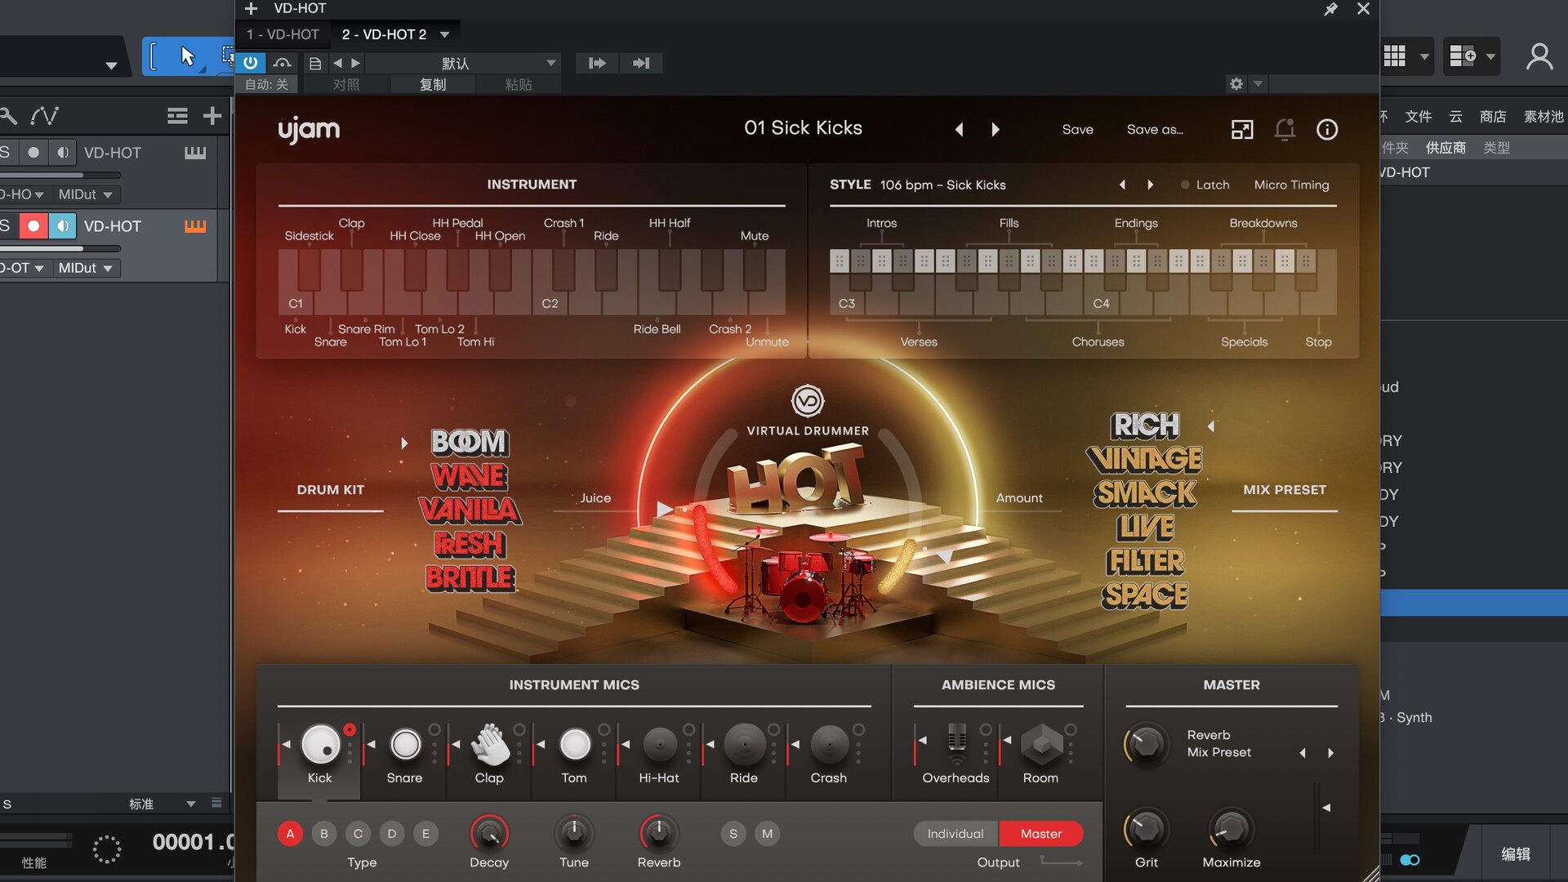Choose the VINTAGE mix preset
This screenshot has height=882, width=1568.
click(1144, 459)
